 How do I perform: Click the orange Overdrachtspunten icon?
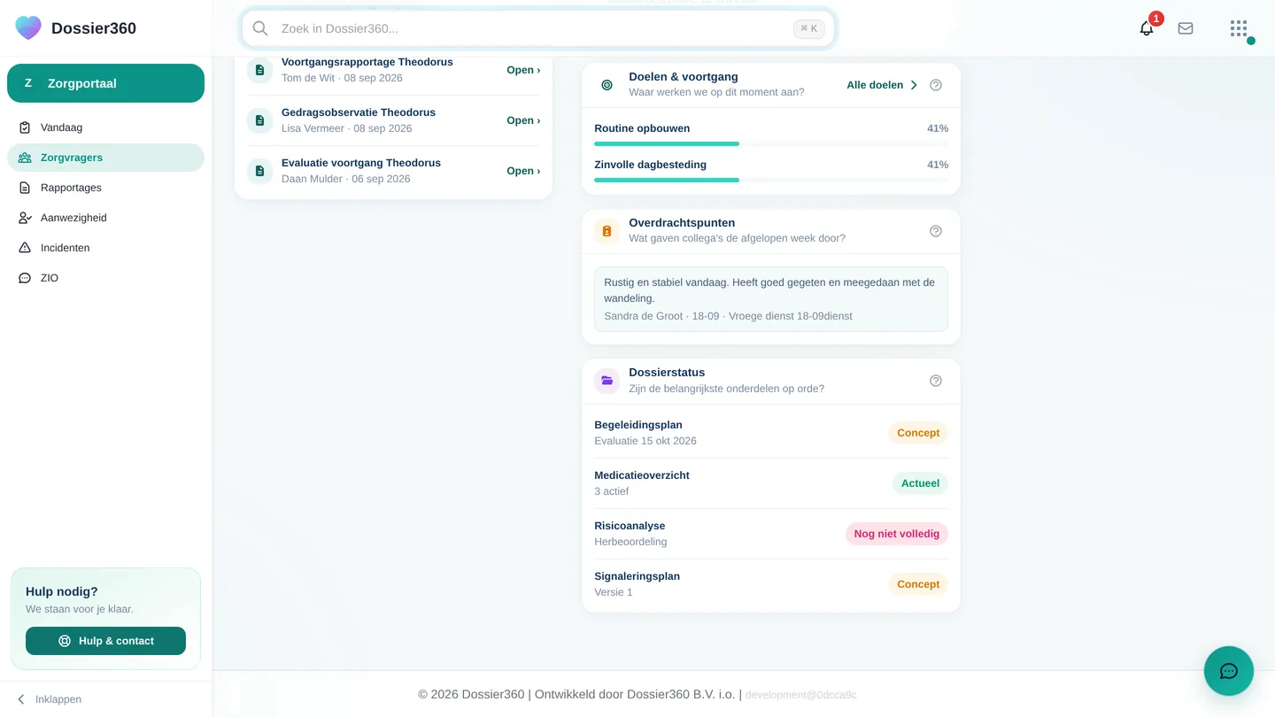tap(607, 231)
